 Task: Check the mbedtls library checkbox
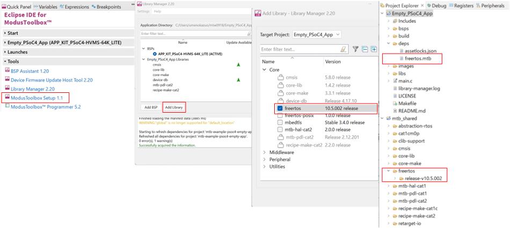click(x=280, y=123)
